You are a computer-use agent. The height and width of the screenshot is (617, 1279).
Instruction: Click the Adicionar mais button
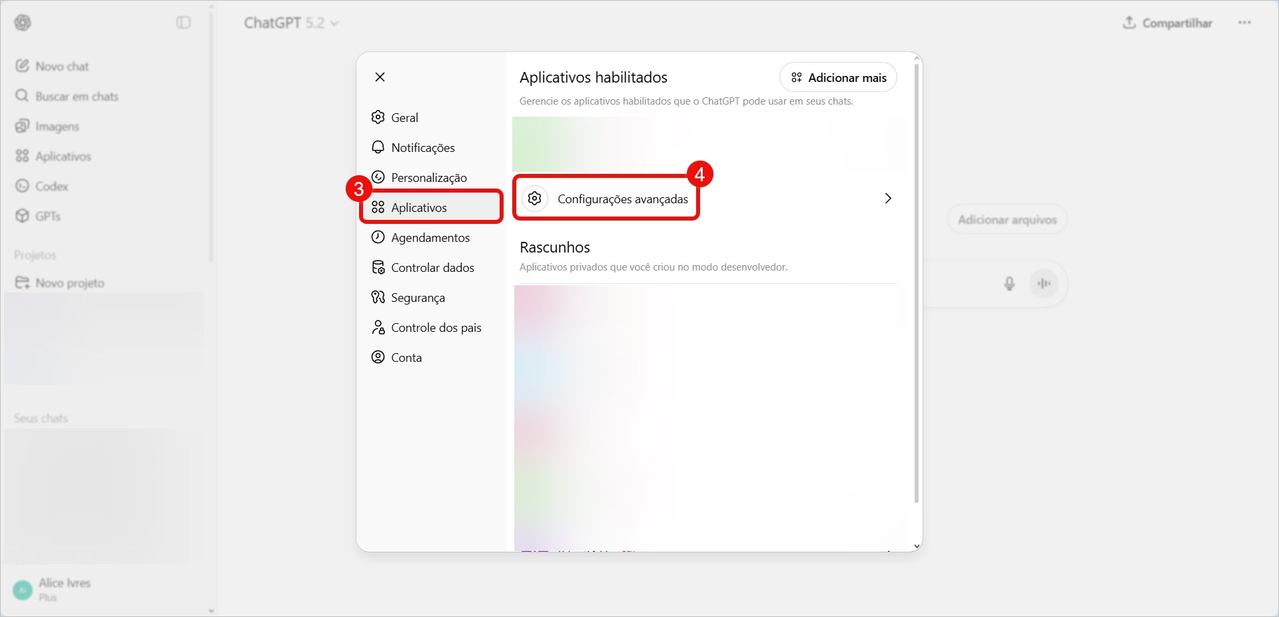838,78
